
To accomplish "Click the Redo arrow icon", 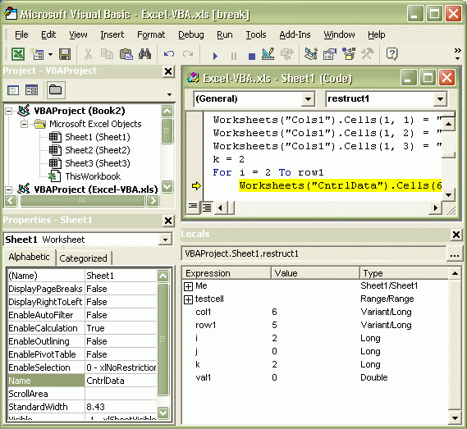I will coord(188,54).
